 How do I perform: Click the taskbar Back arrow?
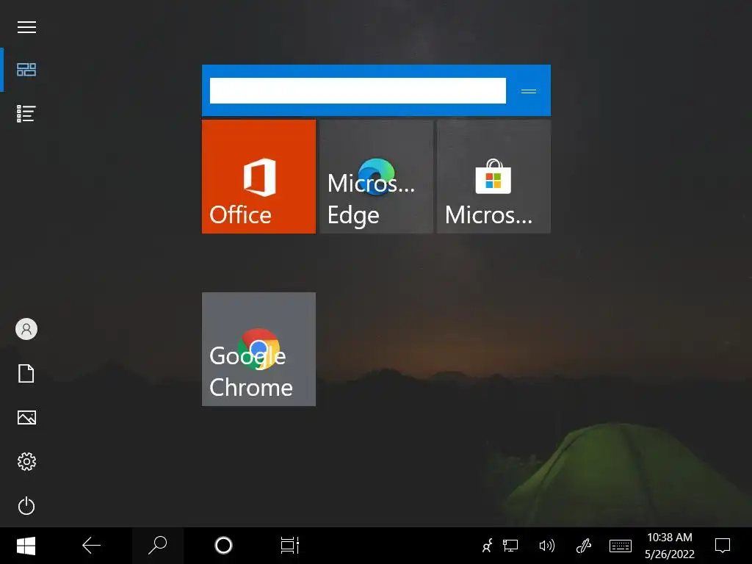click(x=91, y=546)
